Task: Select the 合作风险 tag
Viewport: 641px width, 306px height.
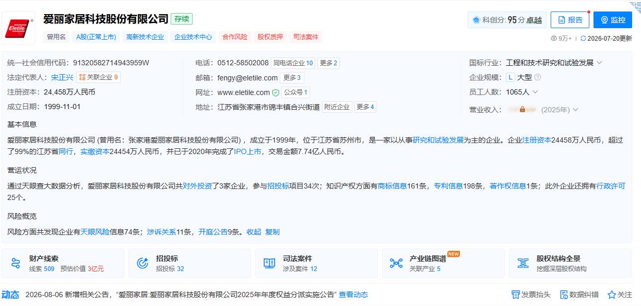Action: pyautogui.click(x=235, y=37)
